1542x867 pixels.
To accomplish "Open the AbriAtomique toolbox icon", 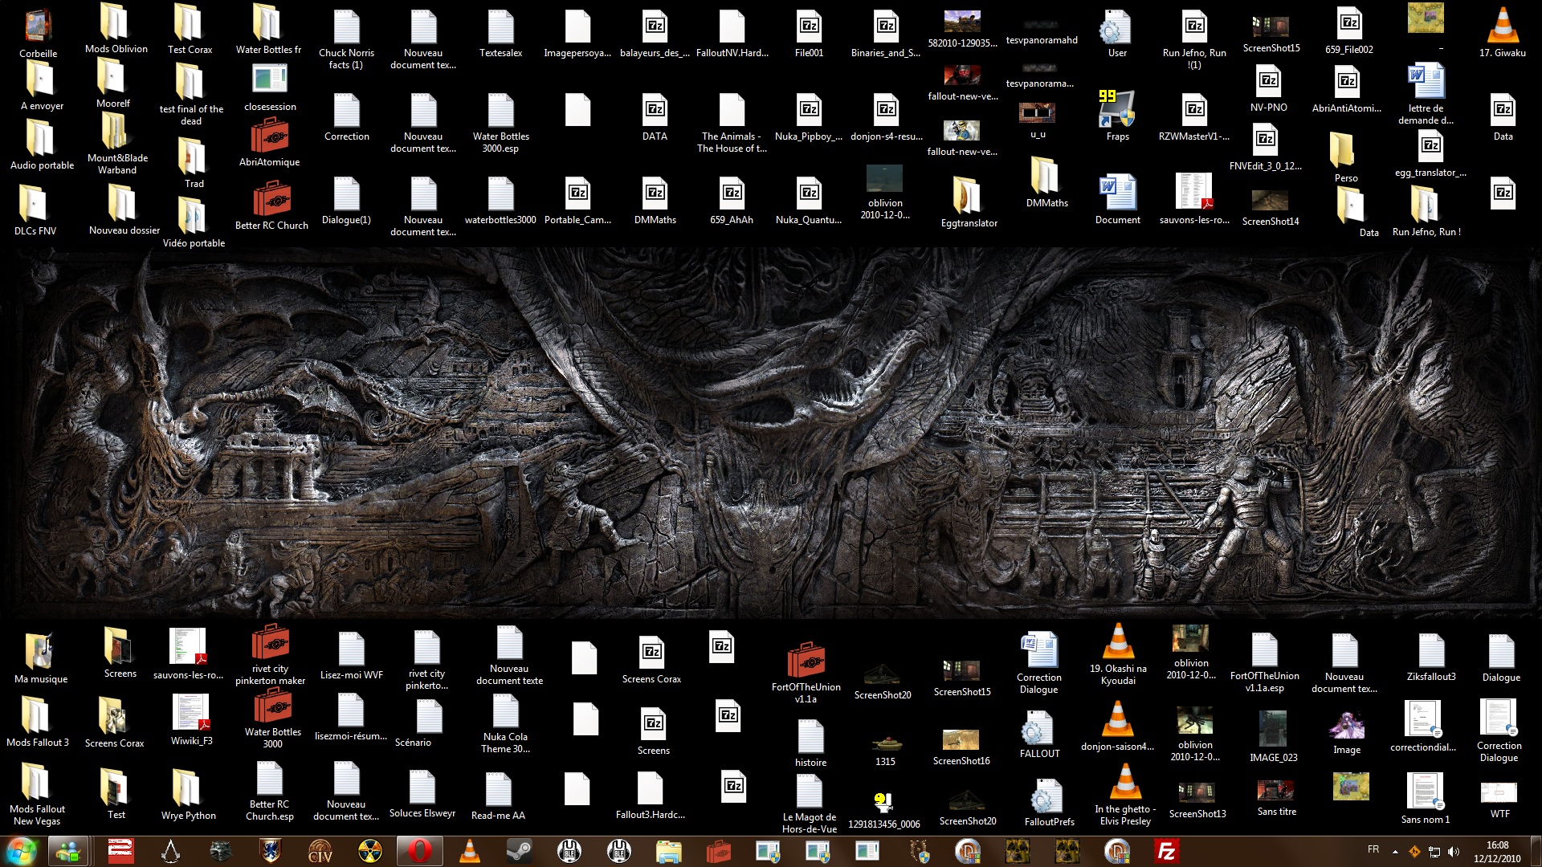I will 270,142.
